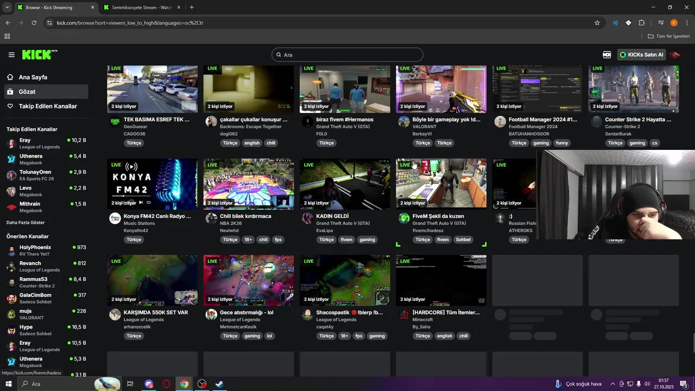Click the search magnifier icon in Ara box

tap(279, 55)
